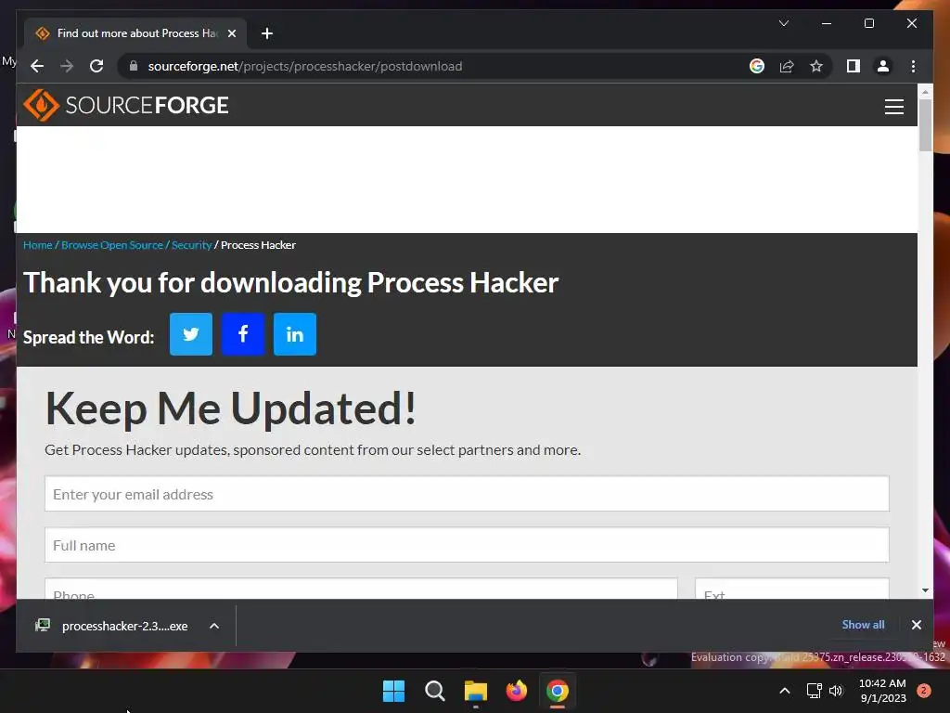Open the Chrome side panel
950x713 pixels.
[854, 66]
